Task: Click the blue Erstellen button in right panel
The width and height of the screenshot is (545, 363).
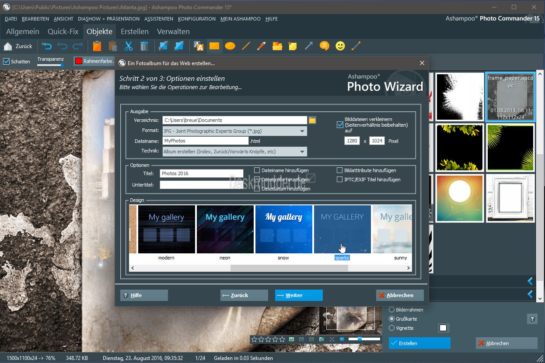Action: 419,343
